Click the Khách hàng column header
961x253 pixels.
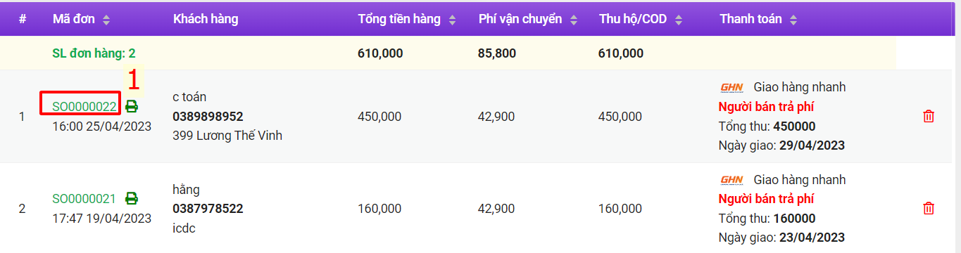coord(206,19)
